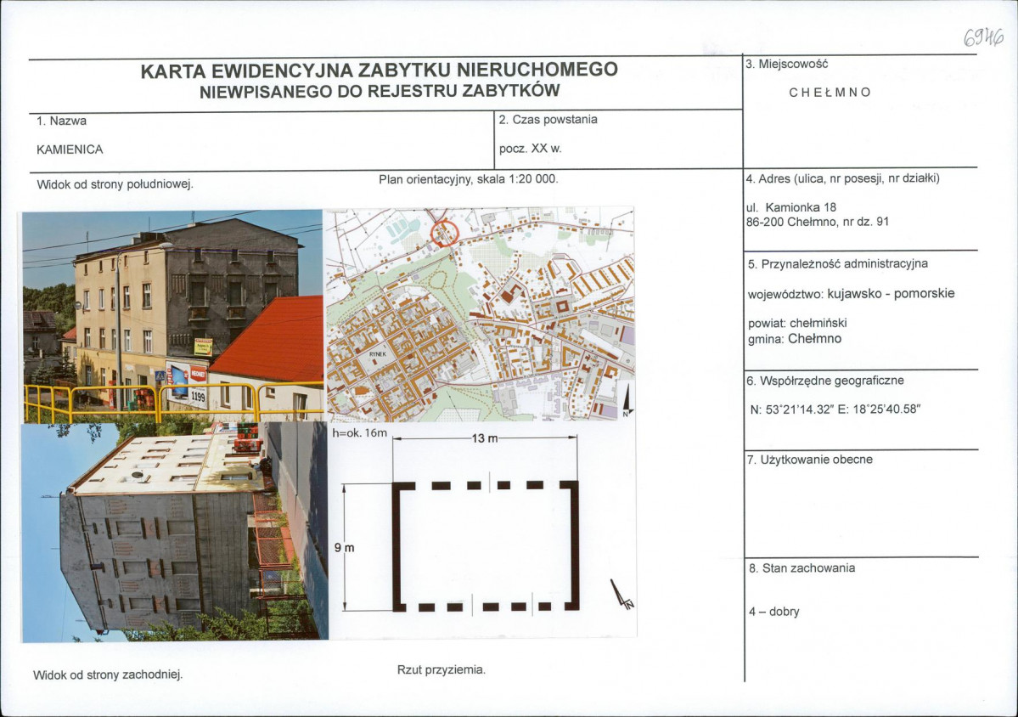The height and width of the screenshot is (717, 1018).
Task: Click the title 'KARTA EWIDENCYJNA ZABYTKU NIERUCHOMEGO'
Action: (380, 71)
